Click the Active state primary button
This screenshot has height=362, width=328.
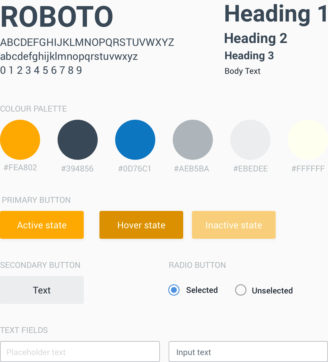(42, 225)
